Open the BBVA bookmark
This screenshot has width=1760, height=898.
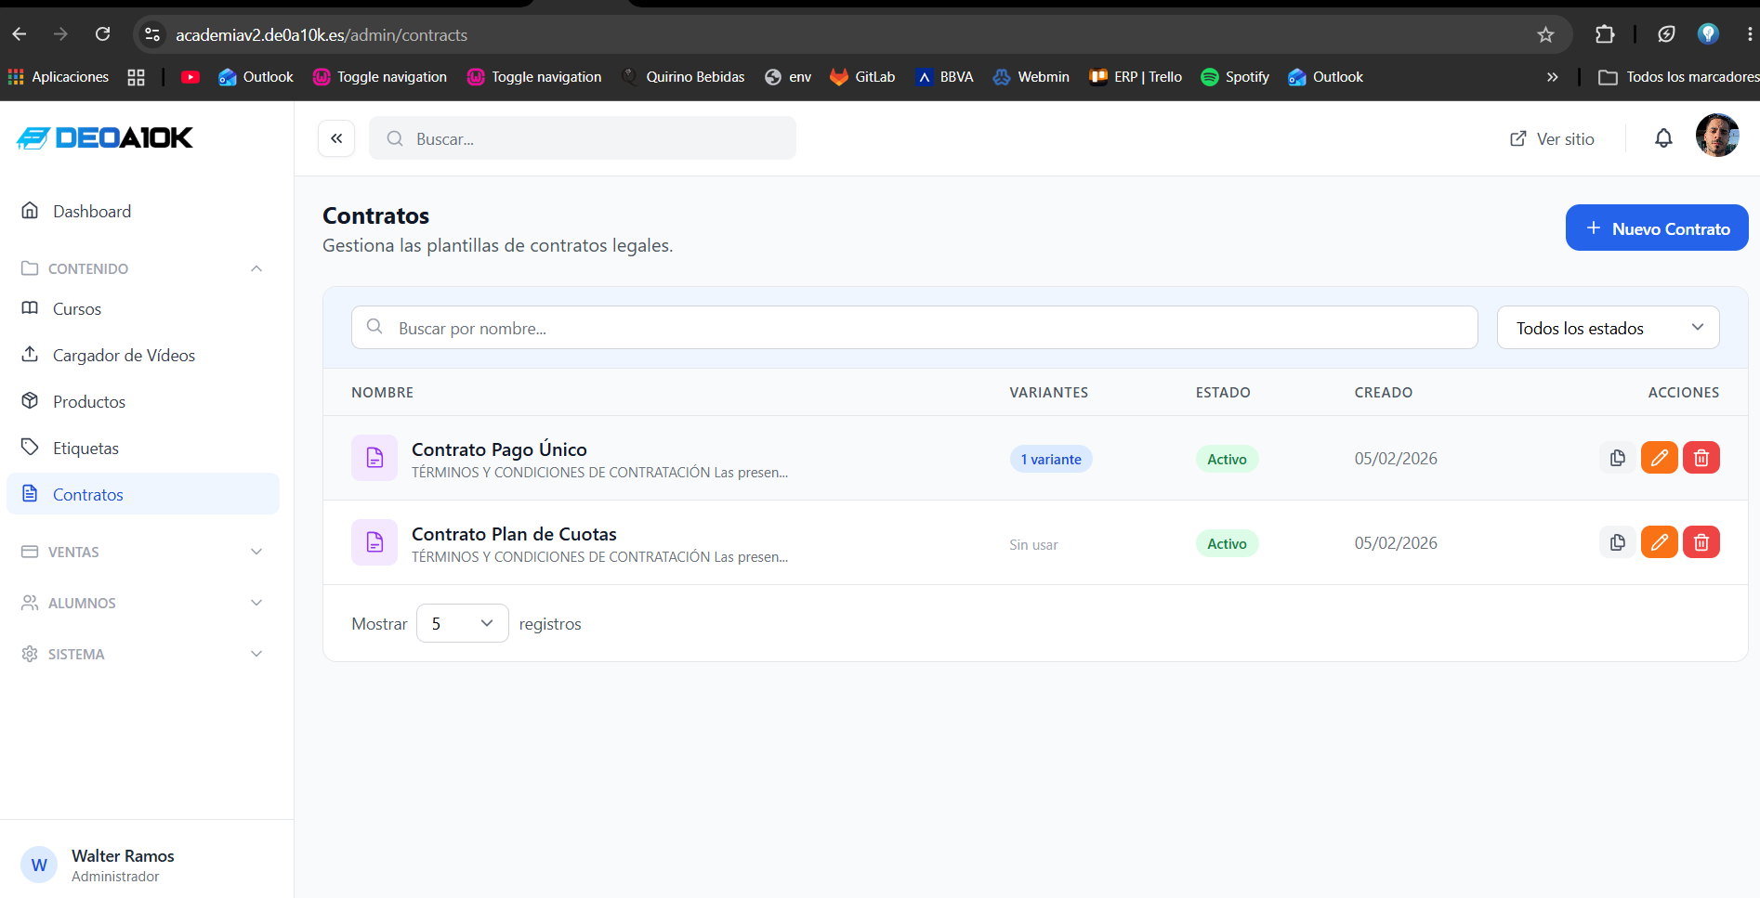944,77
